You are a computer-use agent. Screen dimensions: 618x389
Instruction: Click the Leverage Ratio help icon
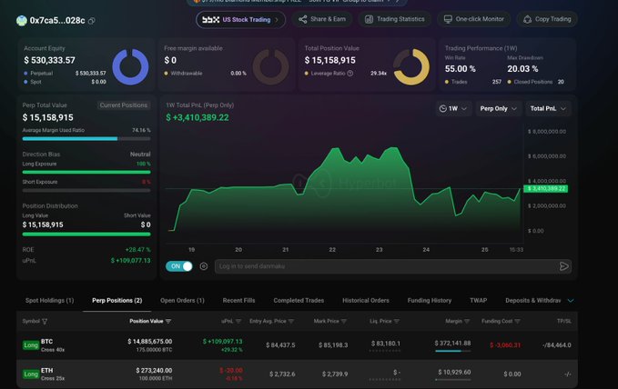point(350,74)
